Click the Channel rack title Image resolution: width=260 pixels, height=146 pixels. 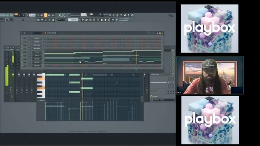[x=52, y=33]
